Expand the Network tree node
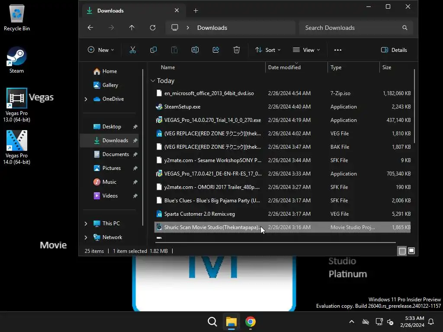Viewport: 443px width, 332px height. (86, 237)
